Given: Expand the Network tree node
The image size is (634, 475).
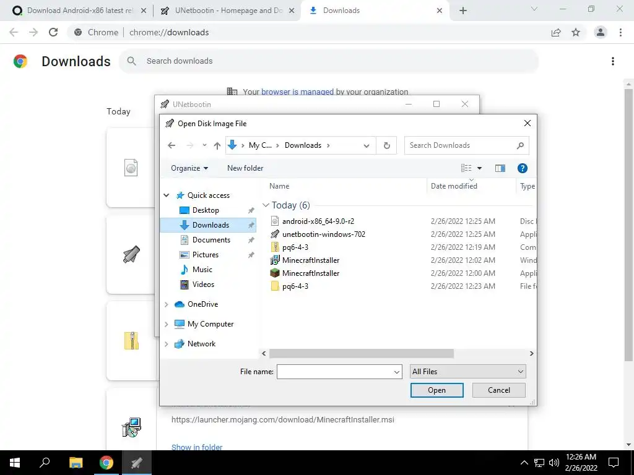Looking at the screenshot, I should (x=166, y=344).
